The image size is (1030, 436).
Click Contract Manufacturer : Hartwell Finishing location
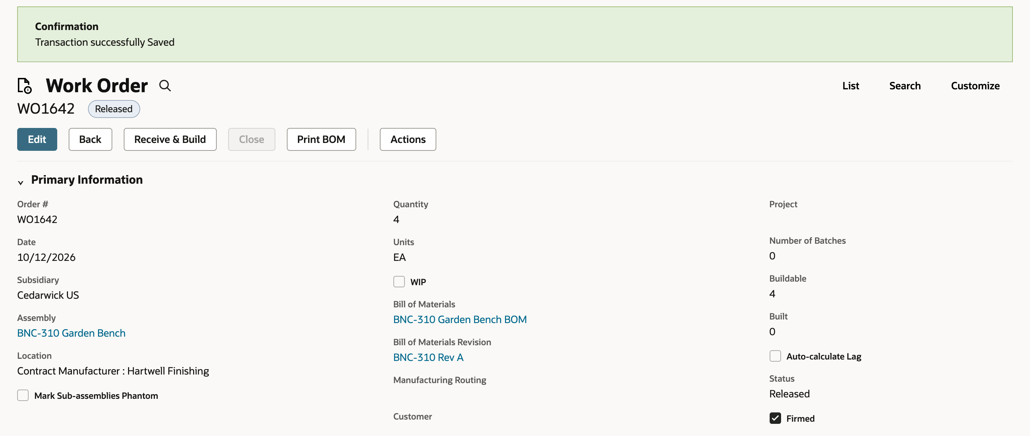click(113, 371)
